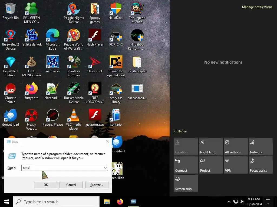The image size is (277, 207).
Task: Start a Screen snip
Action: (186, 183)
